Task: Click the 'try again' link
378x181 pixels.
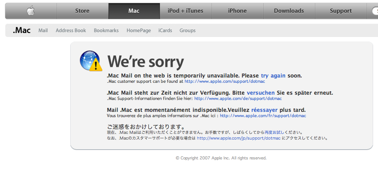Action: [x=273, y=76]
